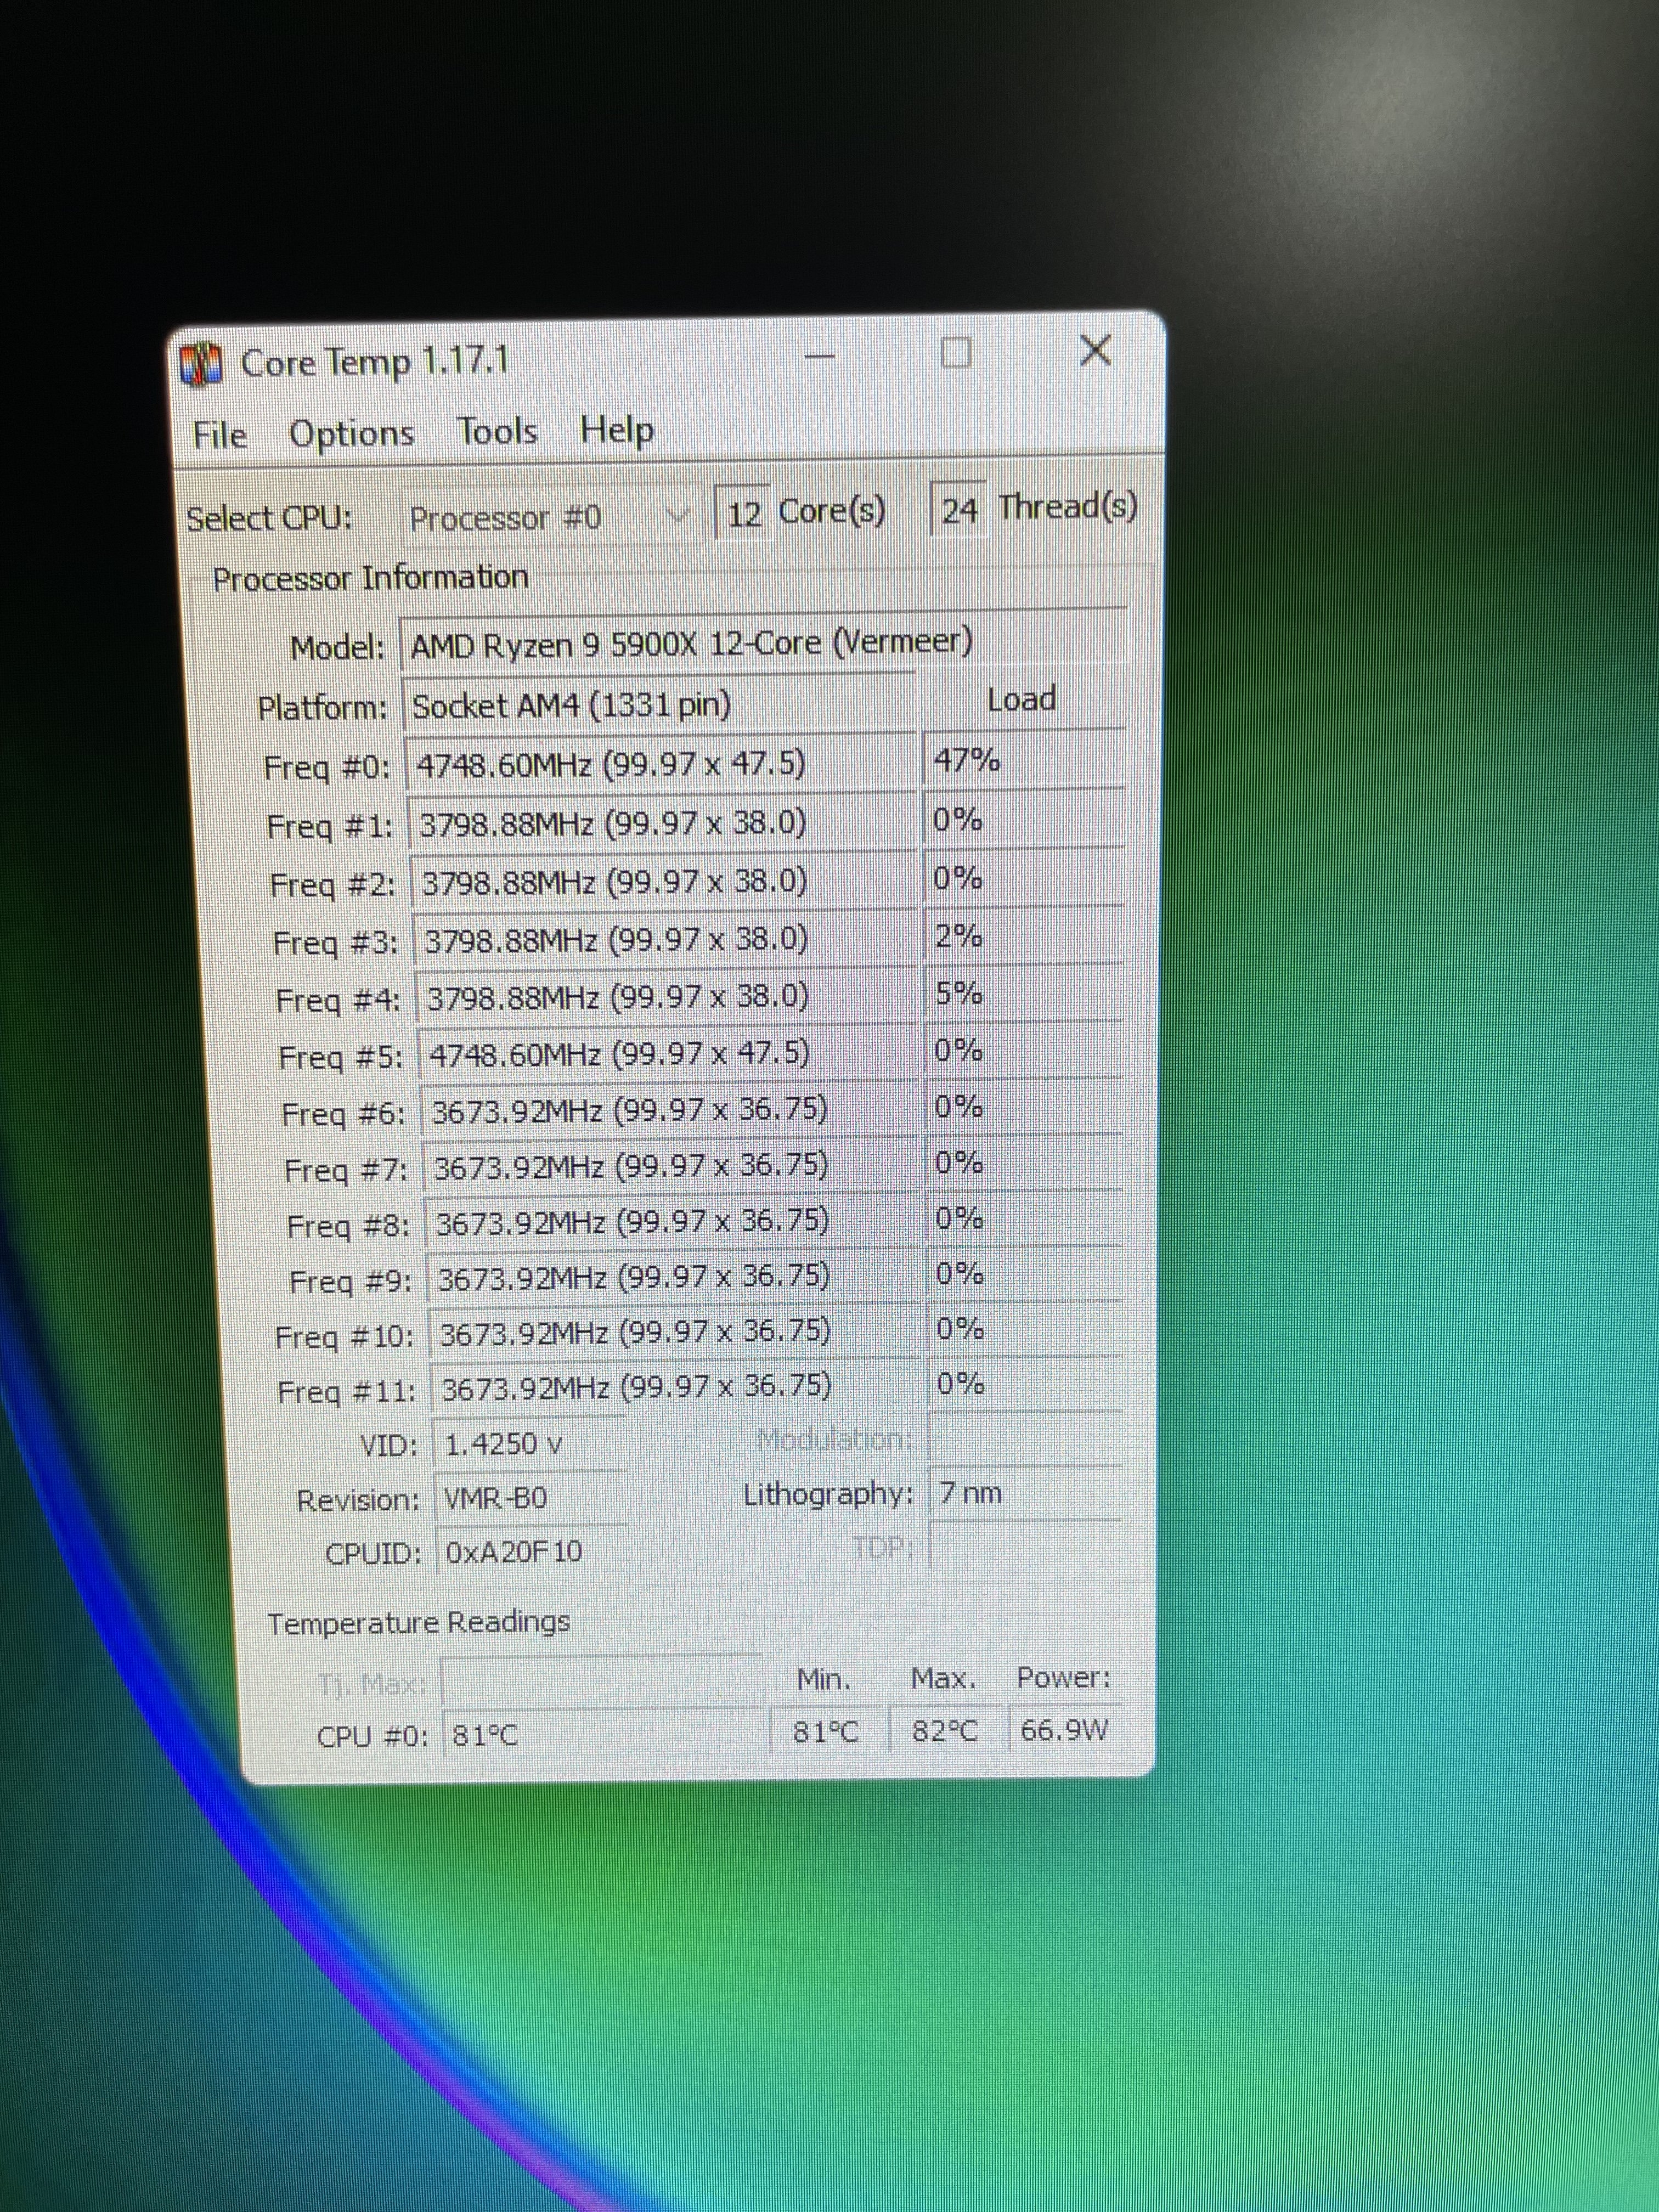This screenshot has width=1659, height=2212.
Task: Close the Core Temp window
Action: [1096, 350]
